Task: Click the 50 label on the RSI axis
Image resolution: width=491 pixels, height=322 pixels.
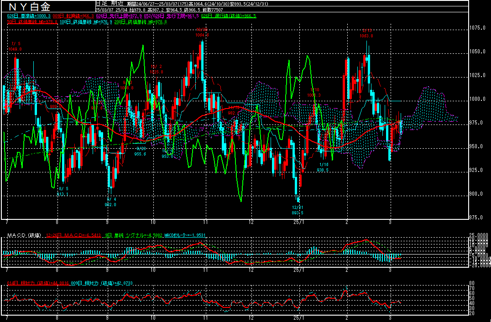Action: pos(472,298)
